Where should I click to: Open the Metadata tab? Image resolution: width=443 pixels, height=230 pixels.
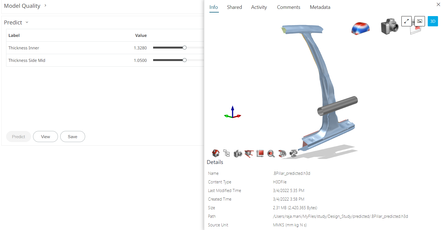point(320,7)
